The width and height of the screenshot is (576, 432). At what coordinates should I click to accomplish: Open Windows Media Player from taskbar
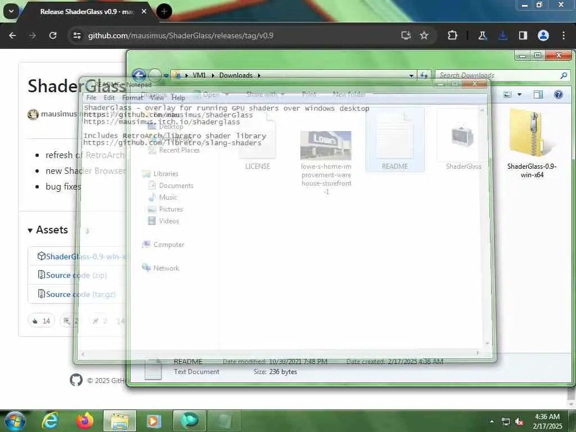(x=154, y=421)
